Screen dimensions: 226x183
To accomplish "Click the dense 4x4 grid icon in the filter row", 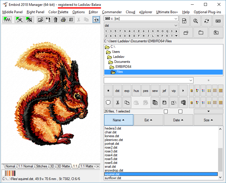I will (x=221, y=90).
